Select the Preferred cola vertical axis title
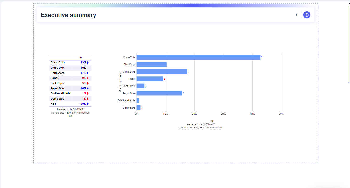This screenshot has width=350, height=188. 121,82
